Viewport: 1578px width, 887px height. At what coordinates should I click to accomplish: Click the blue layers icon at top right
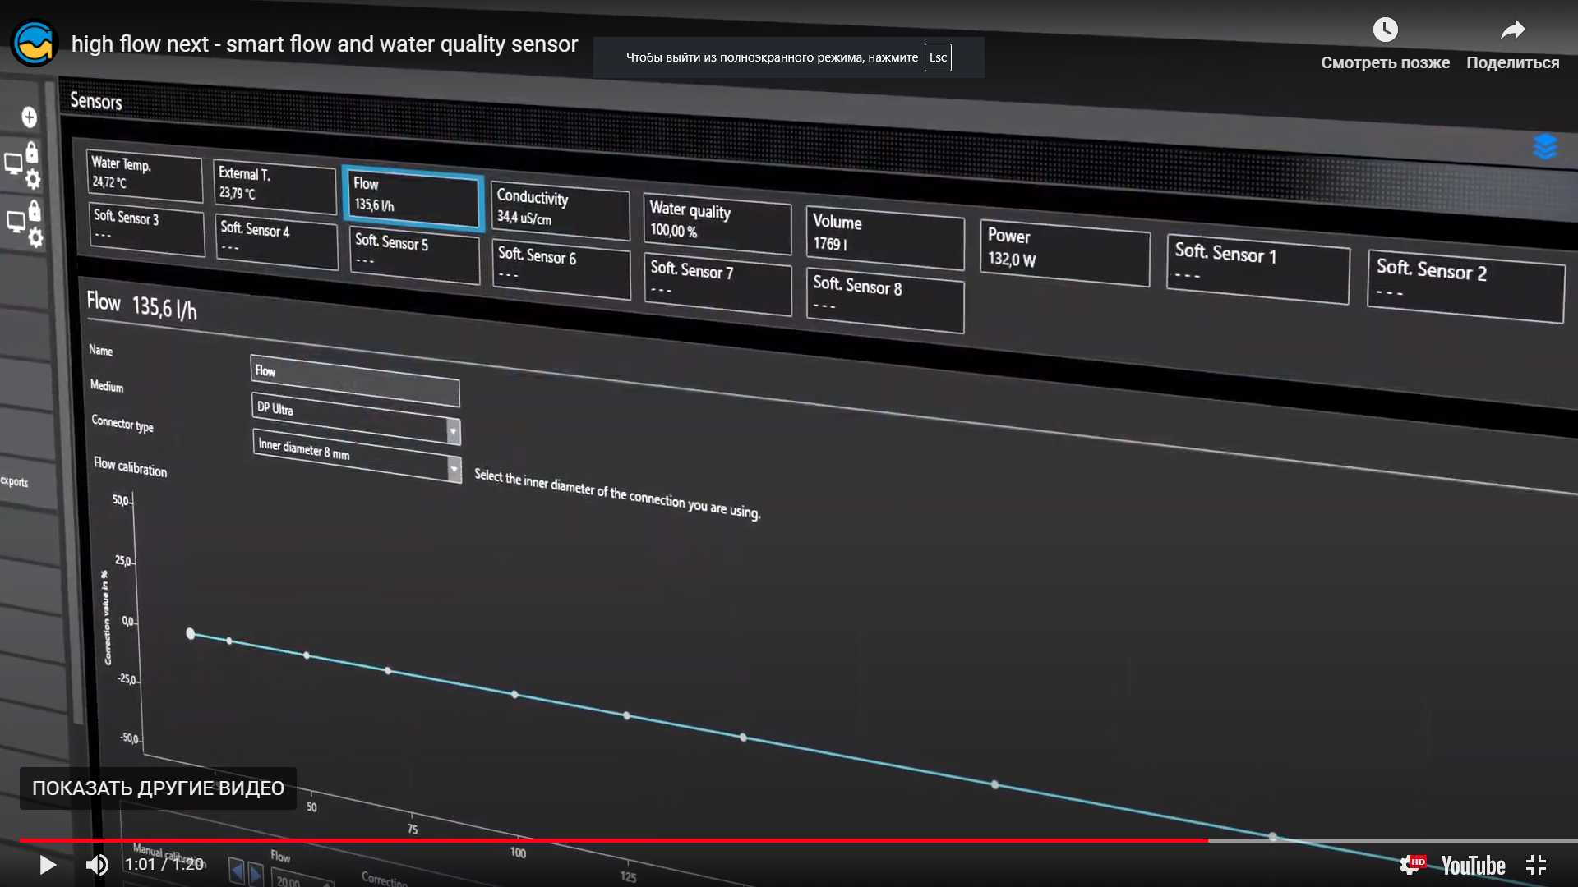click(x=1544, y=147)
